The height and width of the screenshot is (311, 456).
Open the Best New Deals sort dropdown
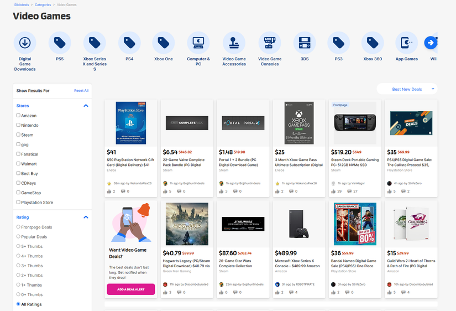[407, 89]
